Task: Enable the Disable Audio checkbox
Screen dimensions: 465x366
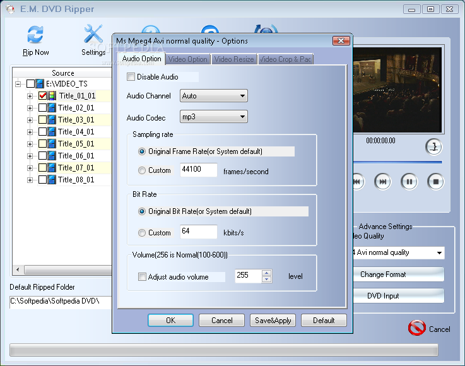Action: coord(131,77)
